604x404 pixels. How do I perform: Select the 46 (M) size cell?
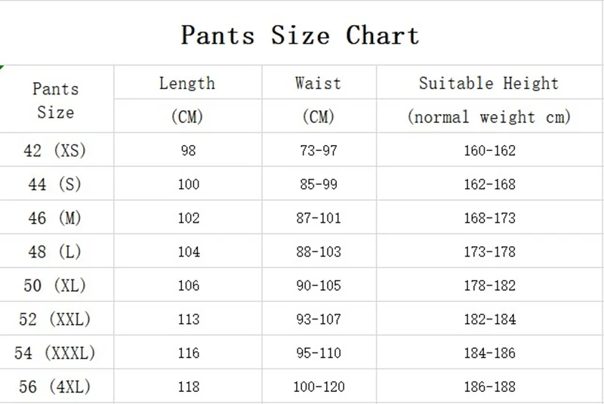(56, 218)
